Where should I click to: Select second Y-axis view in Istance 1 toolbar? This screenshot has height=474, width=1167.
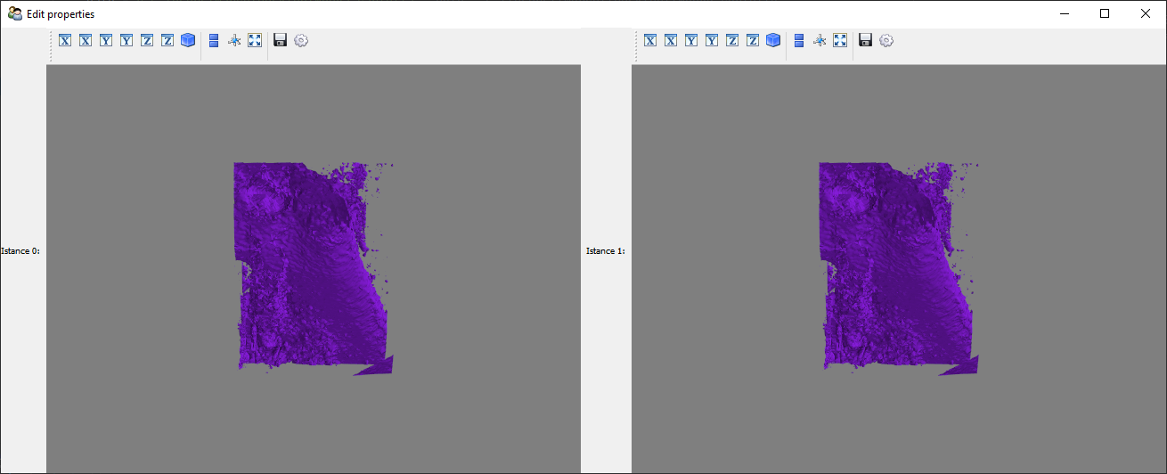pyautogui.click(x=712, y=40)
